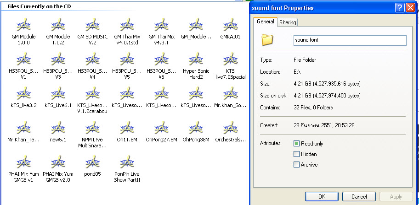Click the folder name field 'sound font'
419x205 pixels.
(350, 40)
